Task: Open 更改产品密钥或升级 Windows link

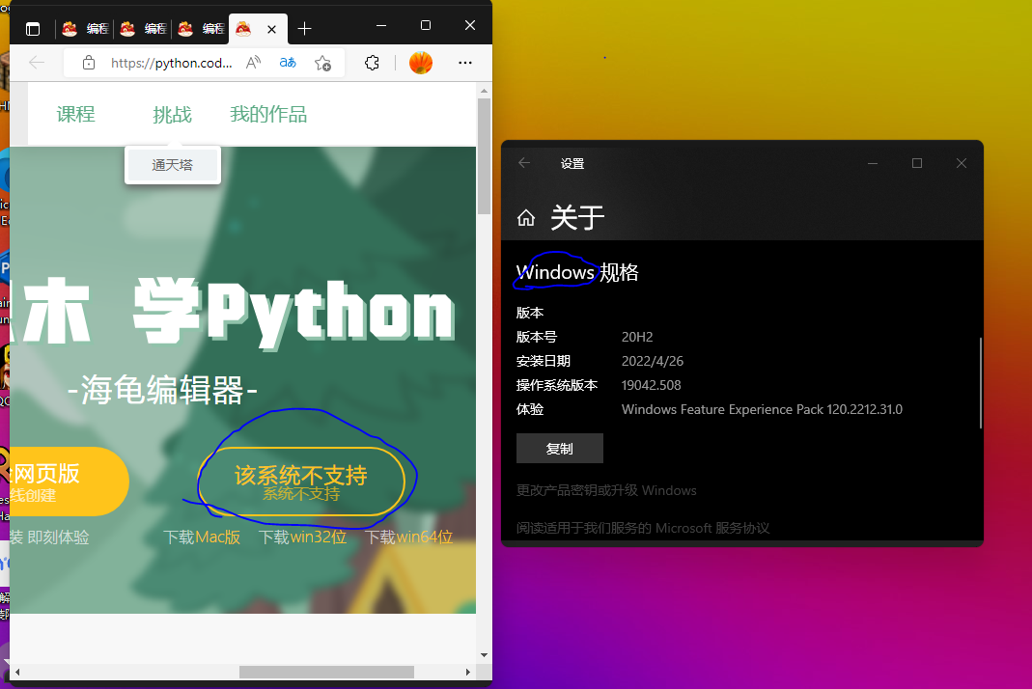Action: (x=606, y=490)
